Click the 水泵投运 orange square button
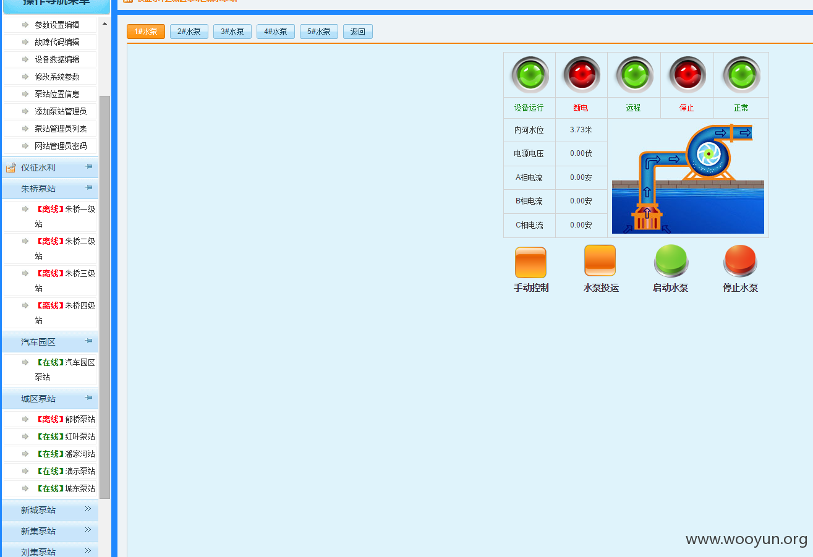This screenshot has width=813, height=557. [600, 260]
